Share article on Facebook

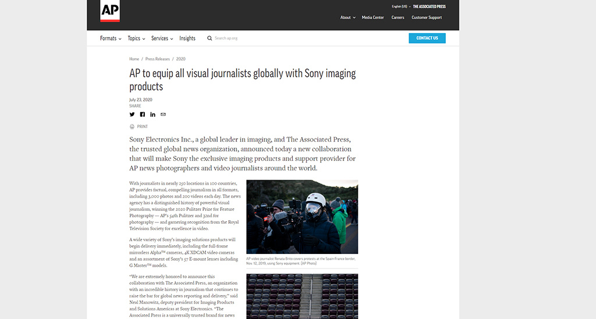point(142,114)
